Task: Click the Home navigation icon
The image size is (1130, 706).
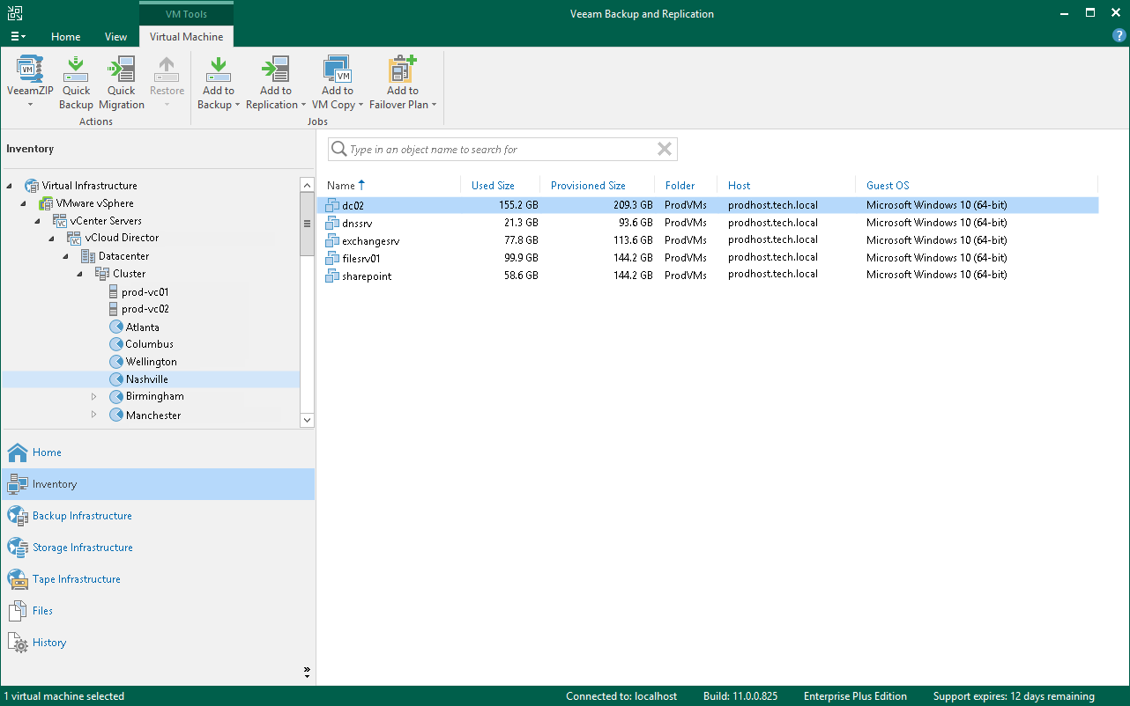Action: point(18,452)
